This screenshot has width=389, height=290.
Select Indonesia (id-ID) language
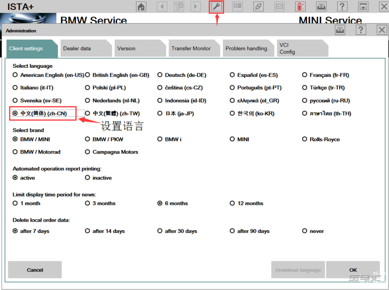(182, 101)
